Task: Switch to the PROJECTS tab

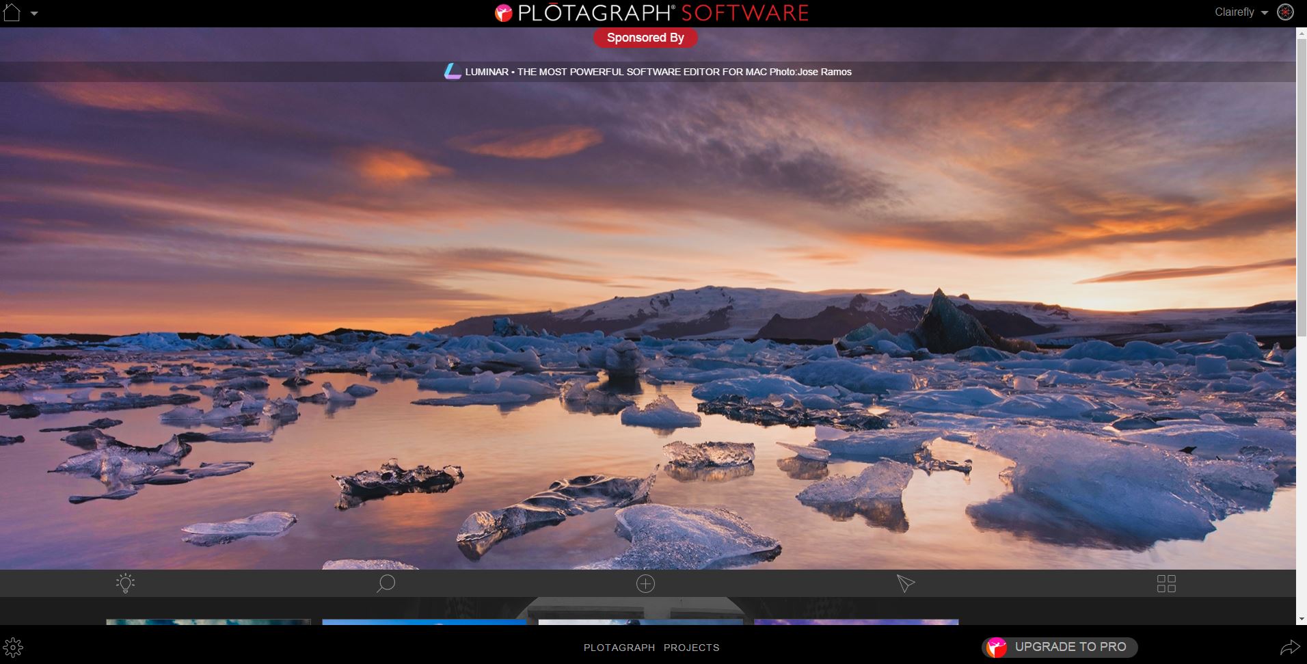Action: pos(692,648)
